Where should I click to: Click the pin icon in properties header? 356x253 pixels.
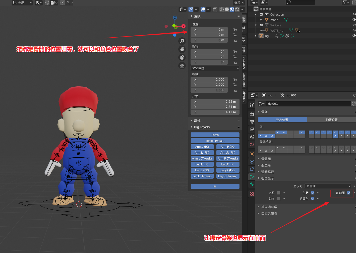[354, 95]
